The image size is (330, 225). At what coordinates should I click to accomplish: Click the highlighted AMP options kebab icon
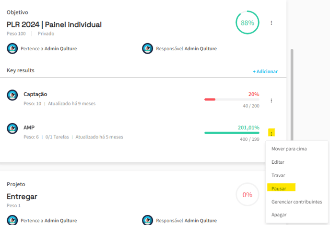click(271, 133)
